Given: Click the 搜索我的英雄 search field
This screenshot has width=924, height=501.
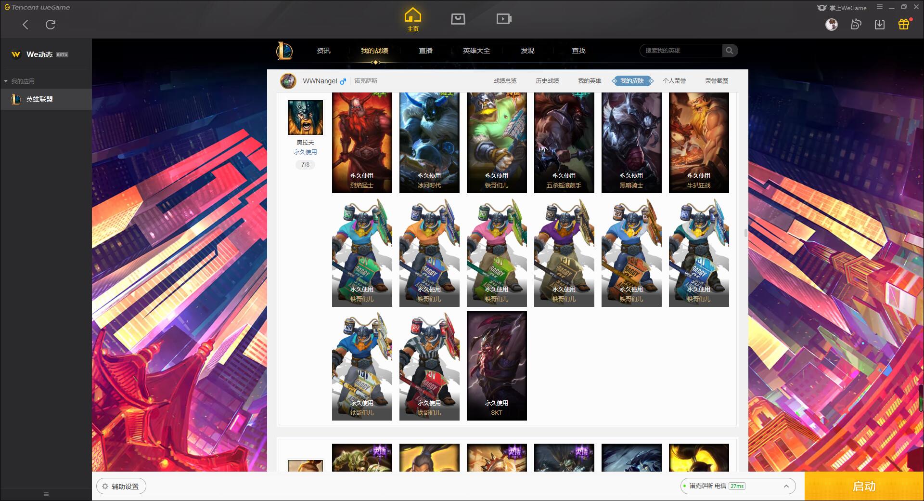Looking at the screenshot, I should click(x=681, y=51).
